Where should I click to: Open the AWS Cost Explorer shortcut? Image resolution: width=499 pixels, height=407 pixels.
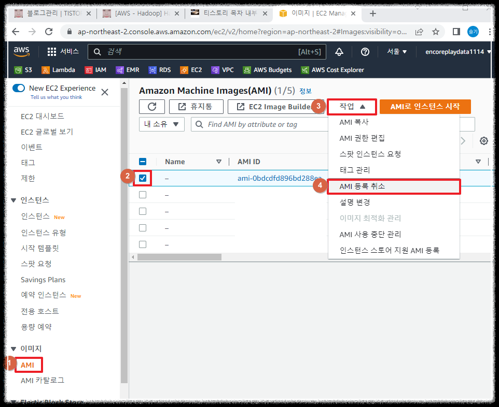pyautogui.click(x=332, y=70)
